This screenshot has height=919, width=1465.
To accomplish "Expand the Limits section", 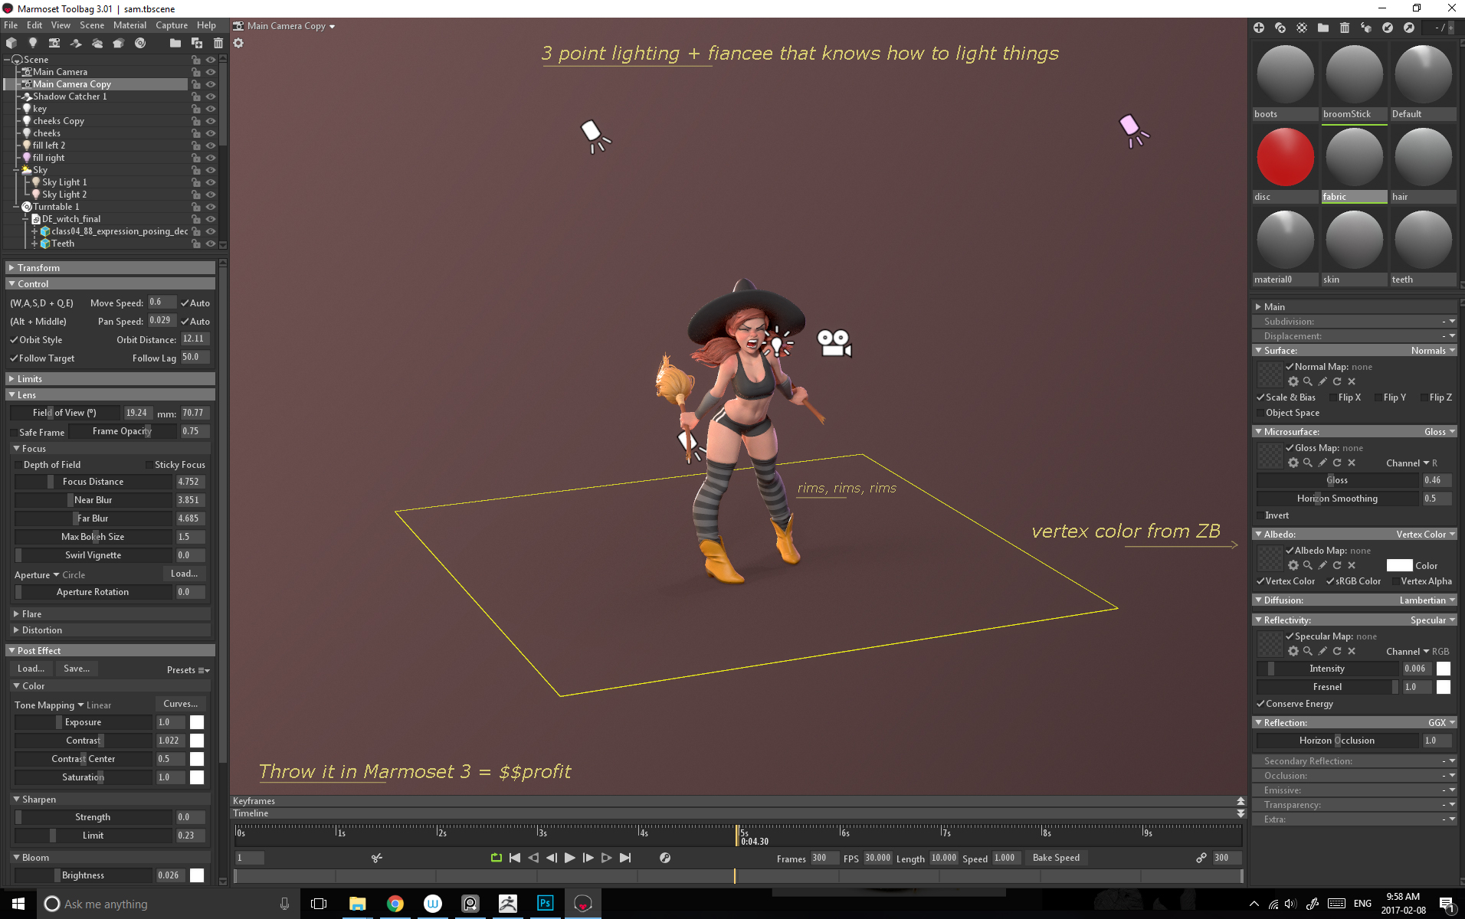I will click(110, 379).
